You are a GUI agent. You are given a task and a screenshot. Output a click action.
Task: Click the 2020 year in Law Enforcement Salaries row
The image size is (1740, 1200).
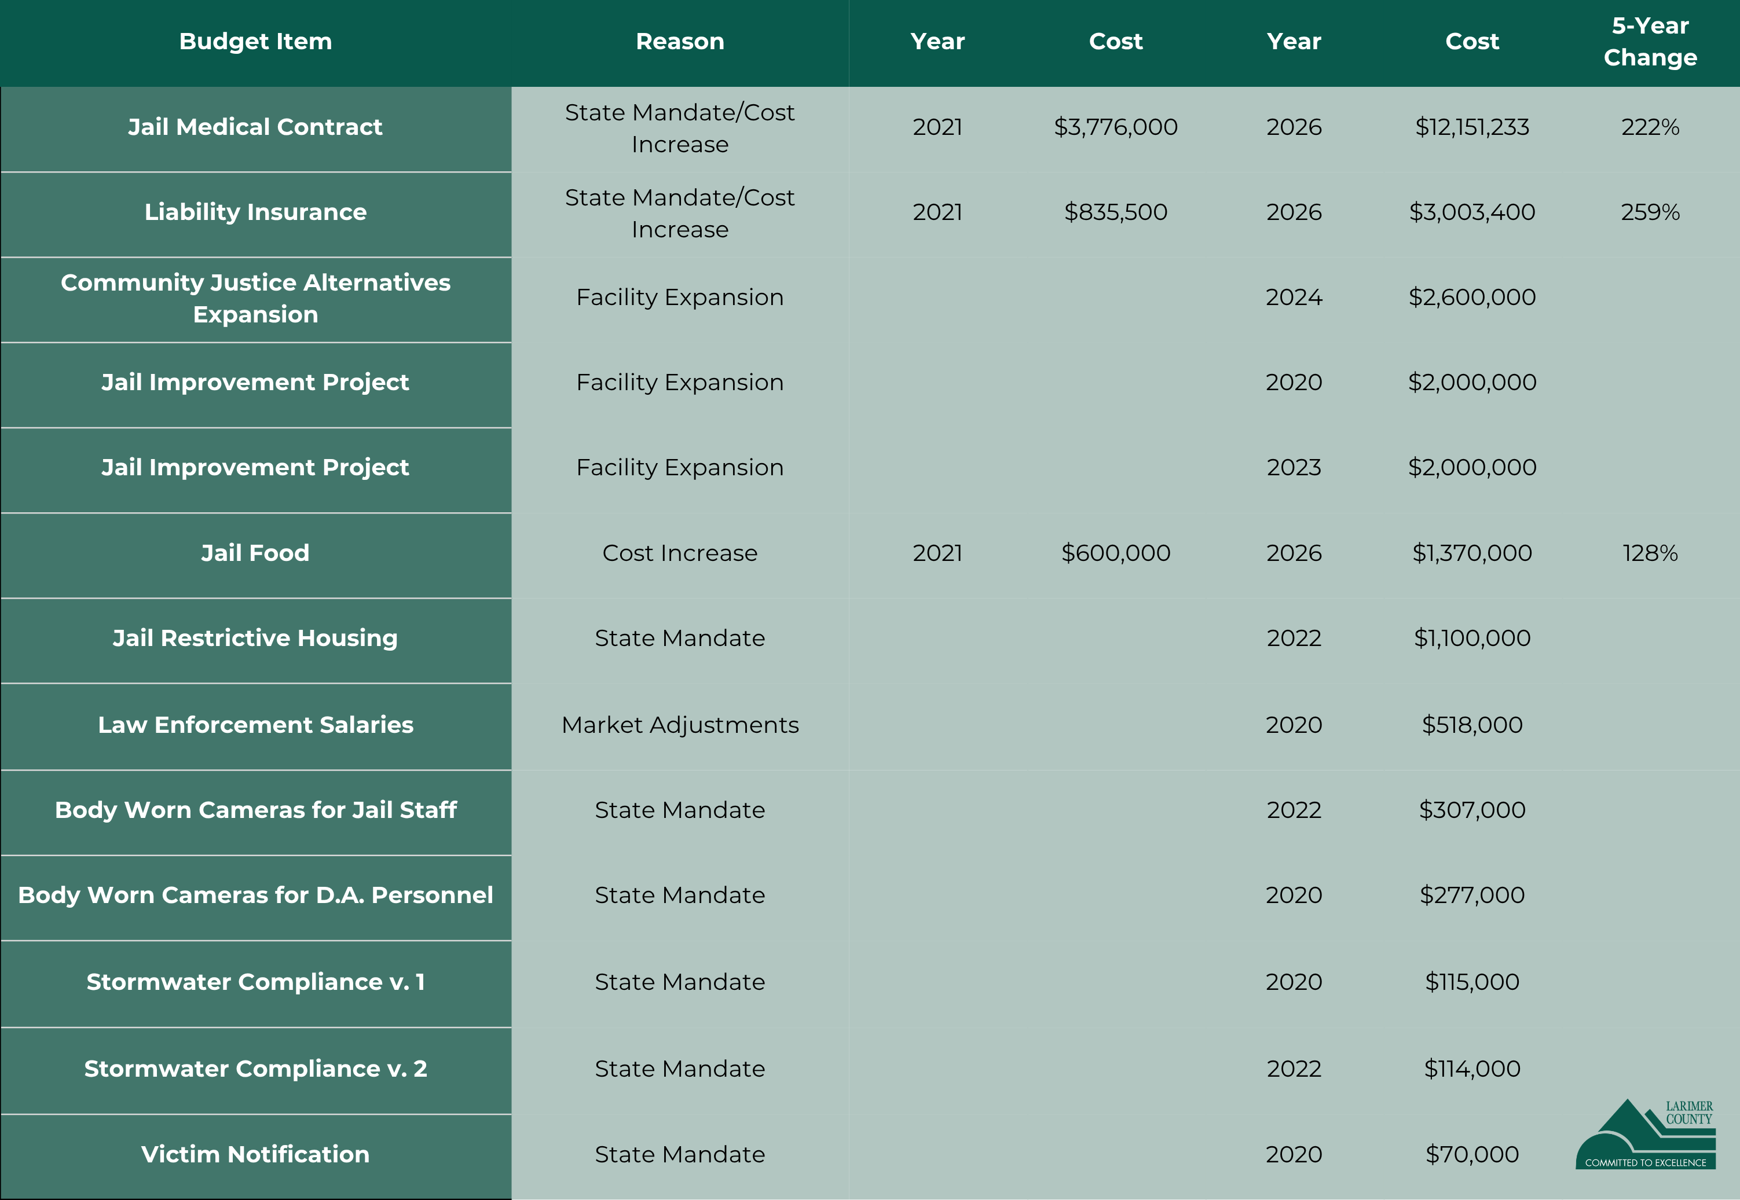coord(1294,725)
